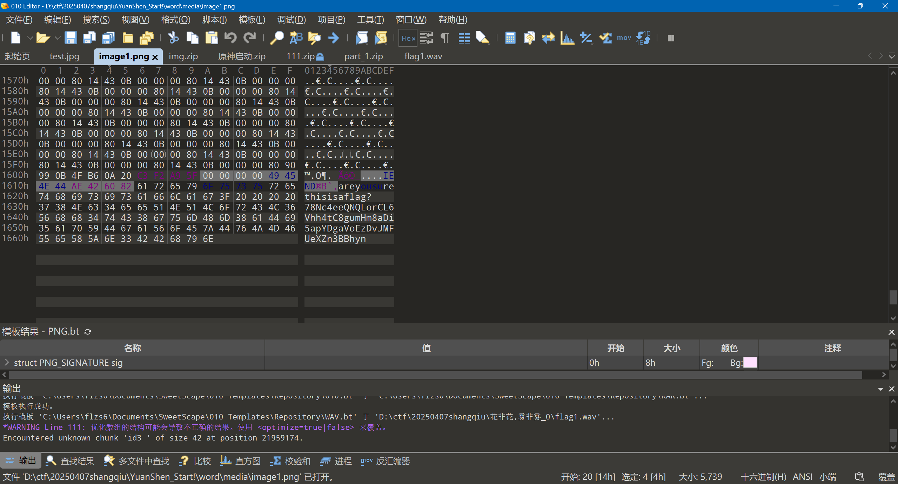Toggle show whitespace pilcrow icon
The width and height of the screenshot is (898, 484).
point(445,38)
